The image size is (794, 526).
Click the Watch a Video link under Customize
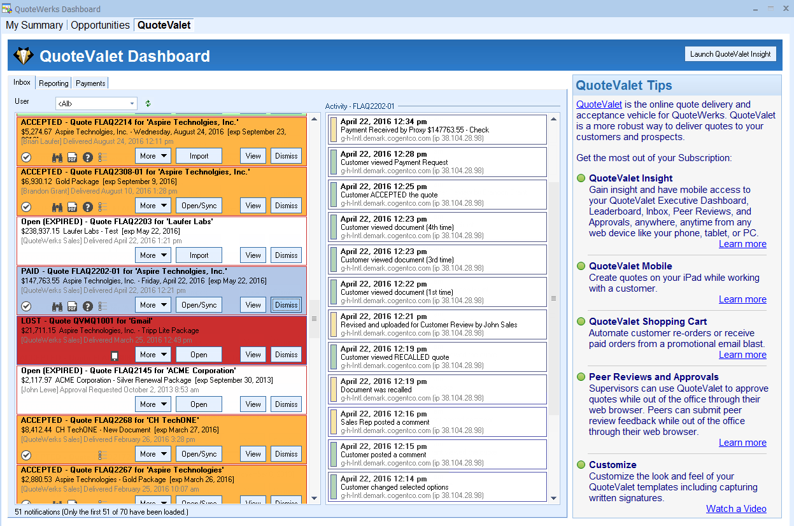coord(736,508)
